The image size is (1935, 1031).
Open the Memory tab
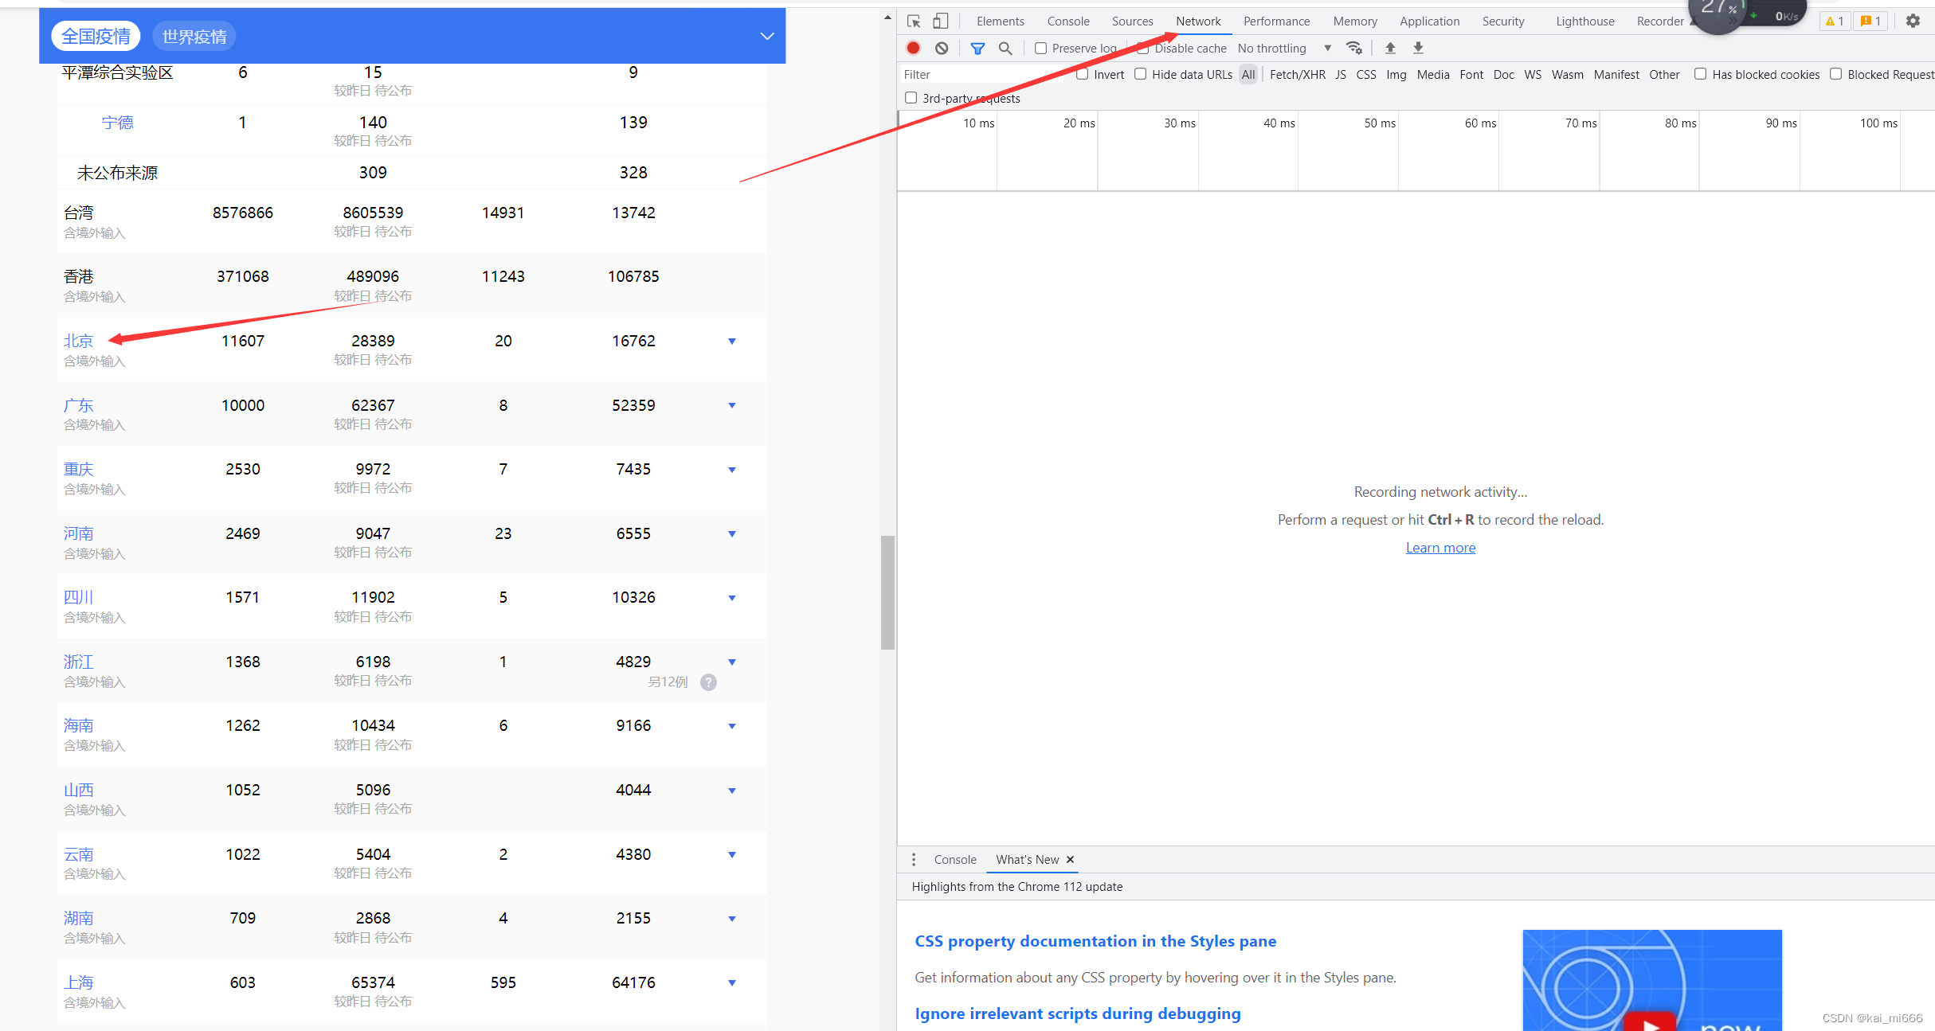(x=1355, y=21)
